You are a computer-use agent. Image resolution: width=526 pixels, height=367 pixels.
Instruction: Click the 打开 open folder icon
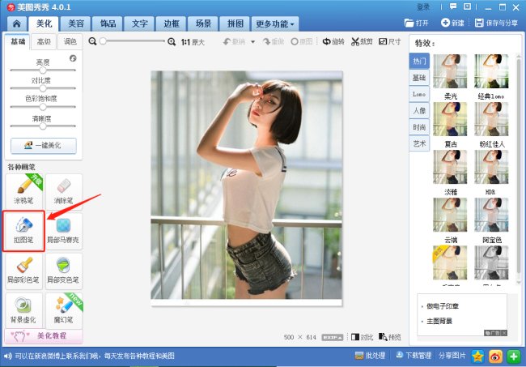(409, 23)
